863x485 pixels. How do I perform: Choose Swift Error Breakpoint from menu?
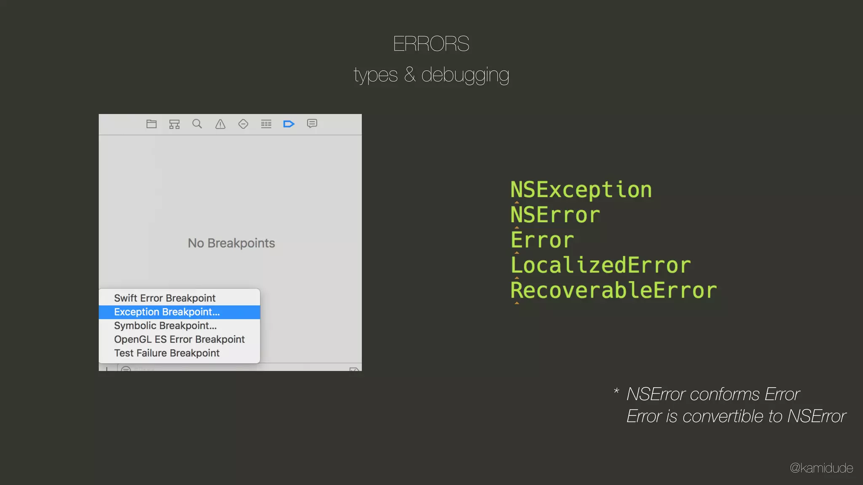point(165,298)
